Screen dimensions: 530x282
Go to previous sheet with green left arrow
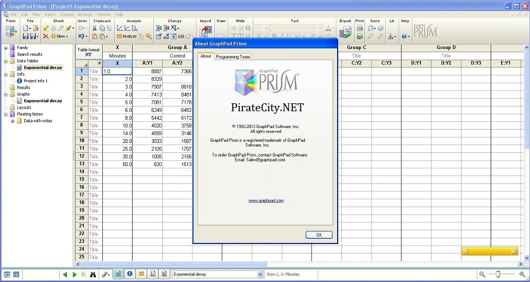tap(65, 275)
